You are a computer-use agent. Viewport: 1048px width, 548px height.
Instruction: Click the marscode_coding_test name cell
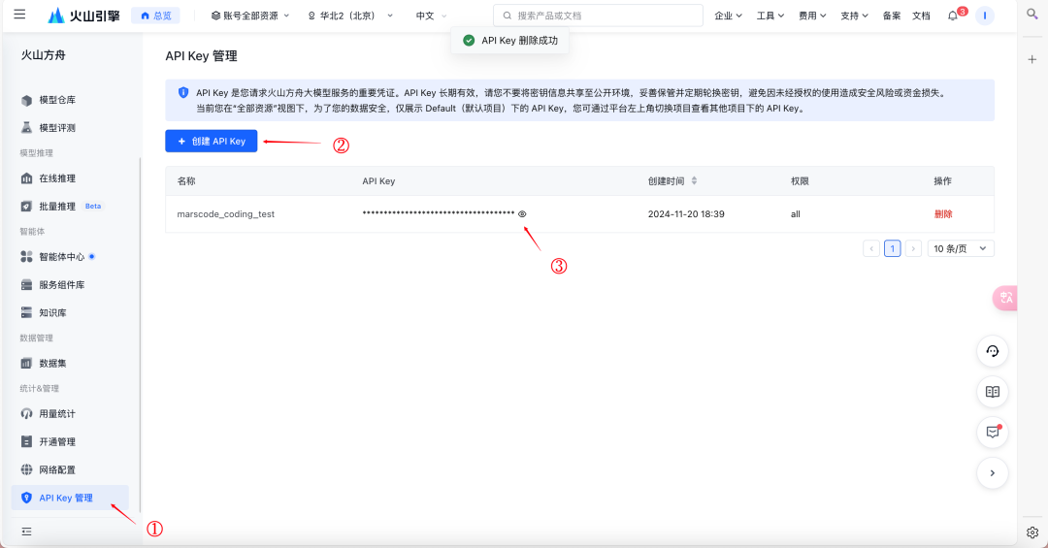[226, 213]
